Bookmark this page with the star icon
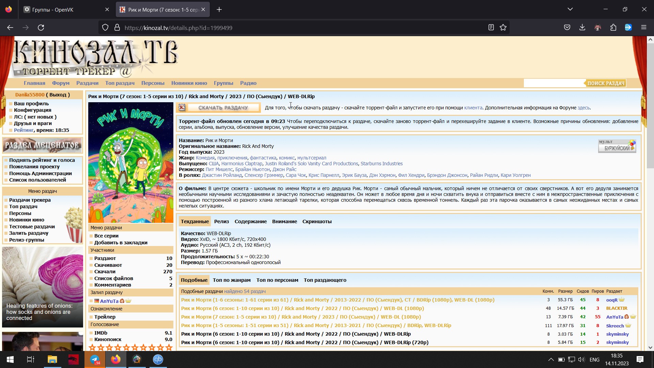 503,28
